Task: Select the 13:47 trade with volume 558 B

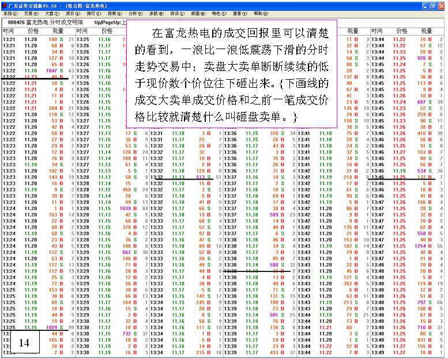Action: [408, 233]
